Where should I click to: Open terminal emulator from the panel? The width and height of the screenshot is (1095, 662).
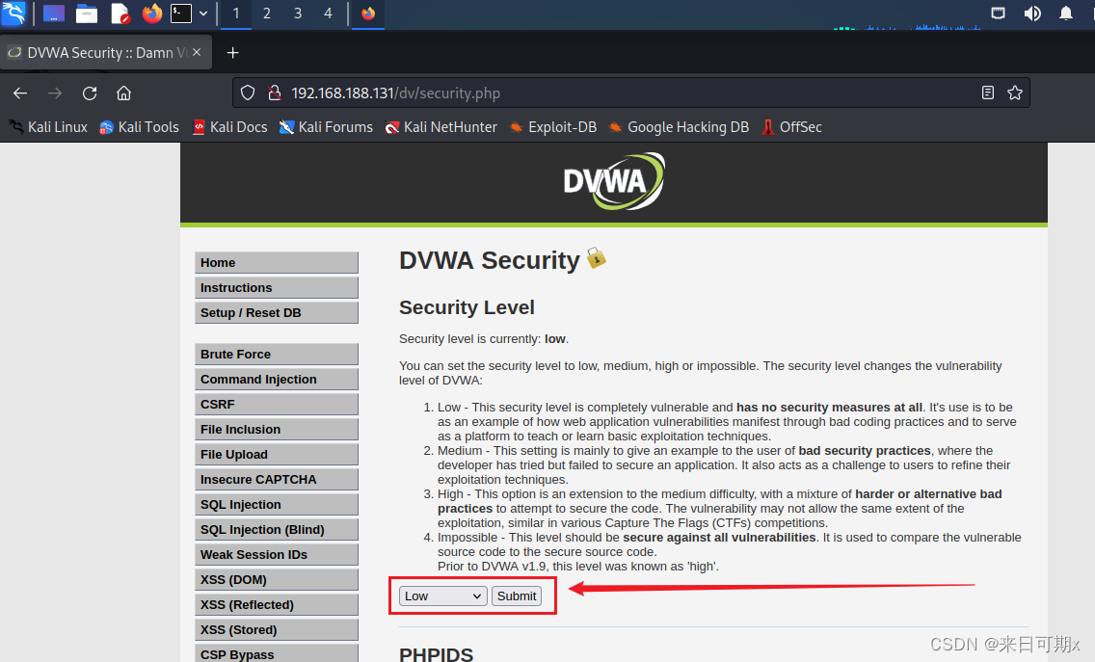[x=181, y=13]
